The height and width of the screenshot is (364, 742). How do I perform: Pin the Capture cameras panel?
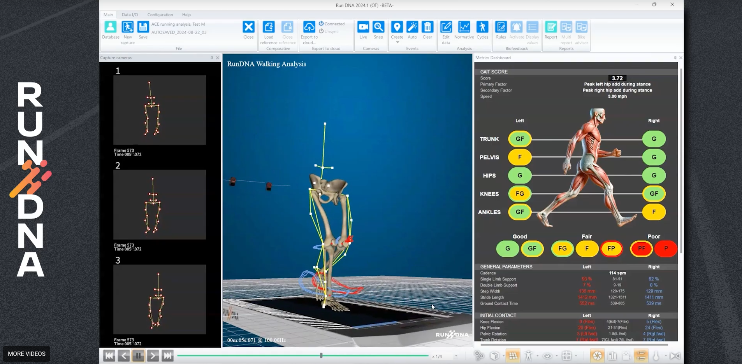click(x=212, y=58)
